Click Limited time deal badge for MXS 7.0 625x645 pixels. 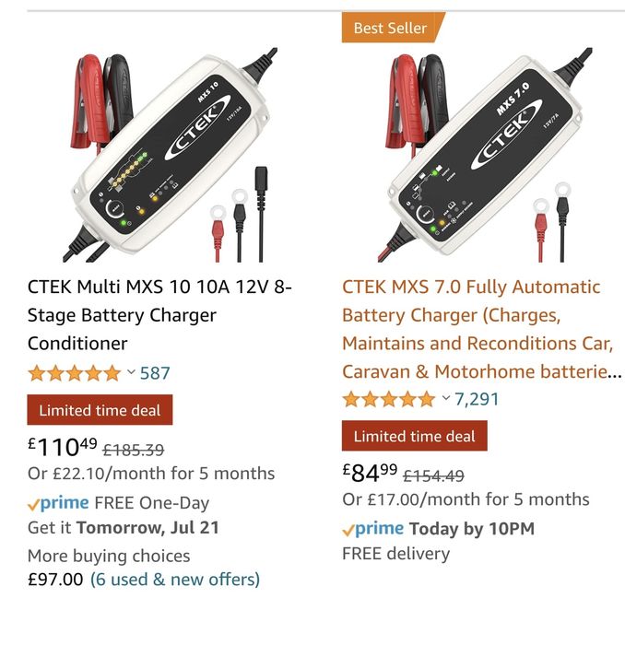point(414,436)
